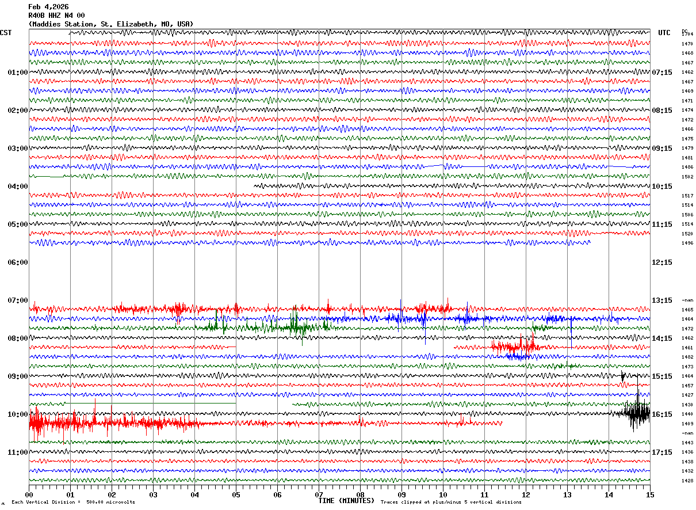This screenshot has width=696, height=510.
Task: Click minute tick label 15 on axis
Action: click(650, 494)
